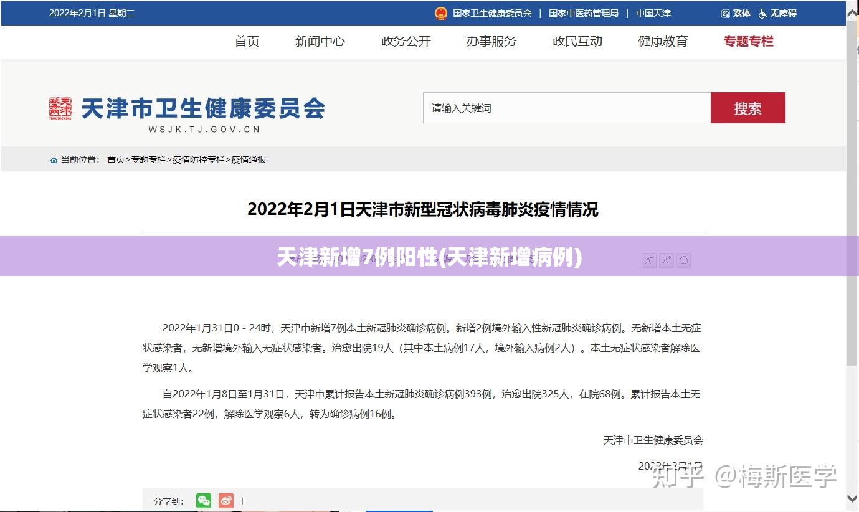Click the red 搜索 button
The height and width of the screenshot is (512, 859).
748,108
